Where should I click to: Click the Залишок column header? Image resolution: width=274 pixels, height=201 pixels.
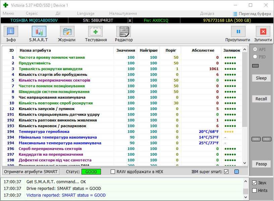pos(231,50)
